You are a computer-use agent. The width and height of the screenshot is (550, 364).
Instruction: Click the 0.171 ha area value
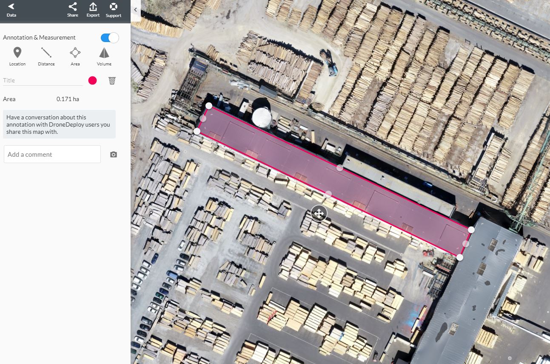point(68,99)
